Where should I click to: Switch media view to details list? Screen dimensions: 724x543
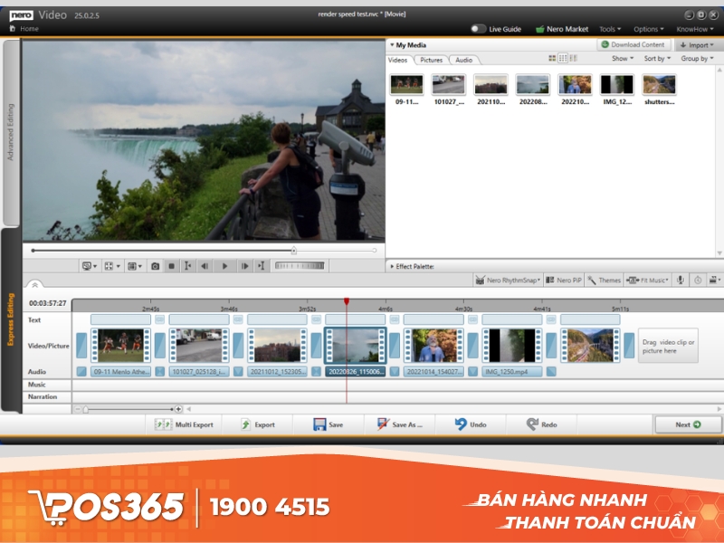tap(573, 58)
